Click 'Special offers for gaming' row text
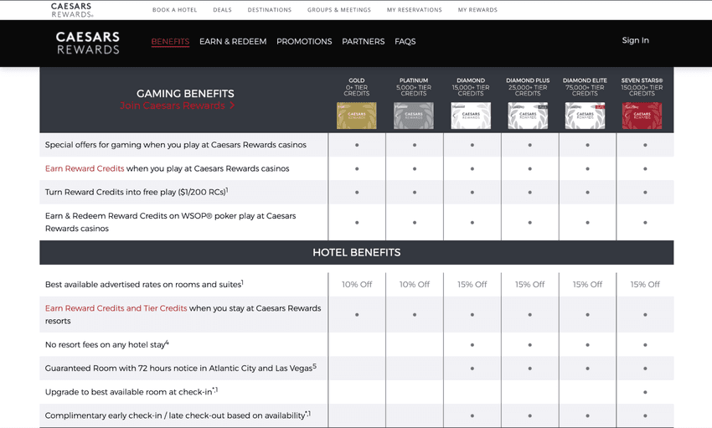The width and height of the screenshot is (712, 428). pyautogui.click(x=176, y=145)
